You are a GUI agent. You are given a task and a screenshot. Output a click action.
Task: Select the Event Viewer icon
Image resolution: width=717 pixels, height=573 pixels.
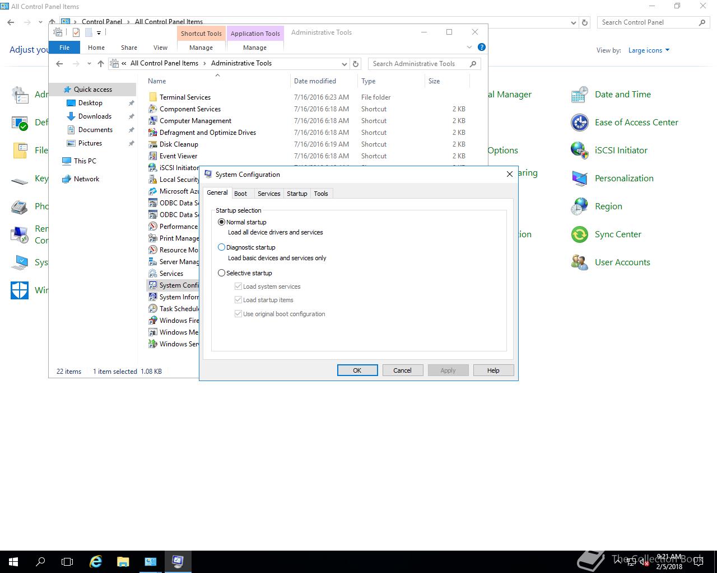tap(152, 156)
